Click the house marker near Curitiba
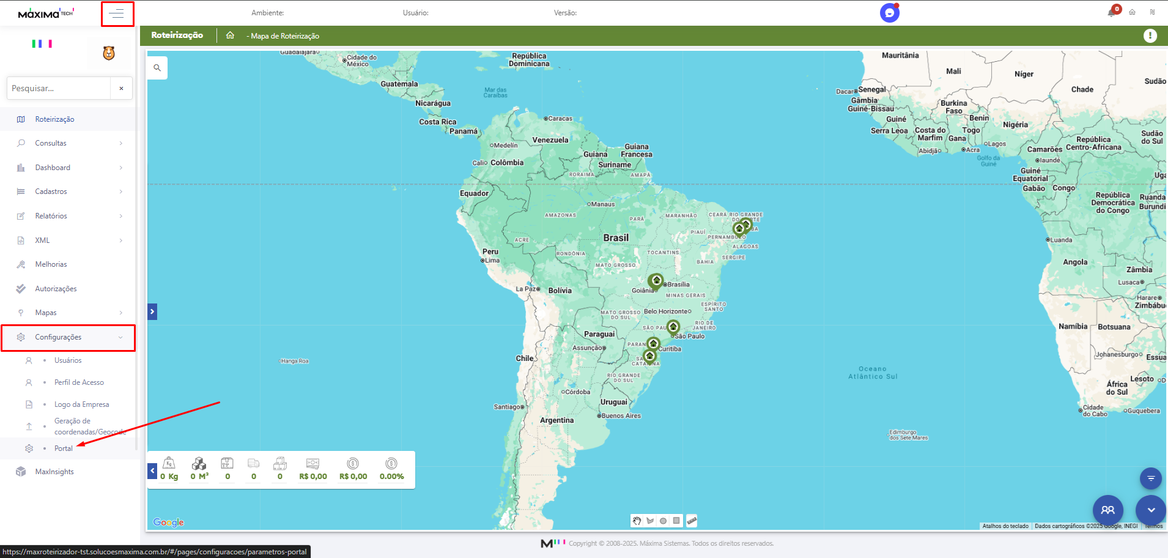The height and width of the screenshot is (558, 1168). (653, 344)
